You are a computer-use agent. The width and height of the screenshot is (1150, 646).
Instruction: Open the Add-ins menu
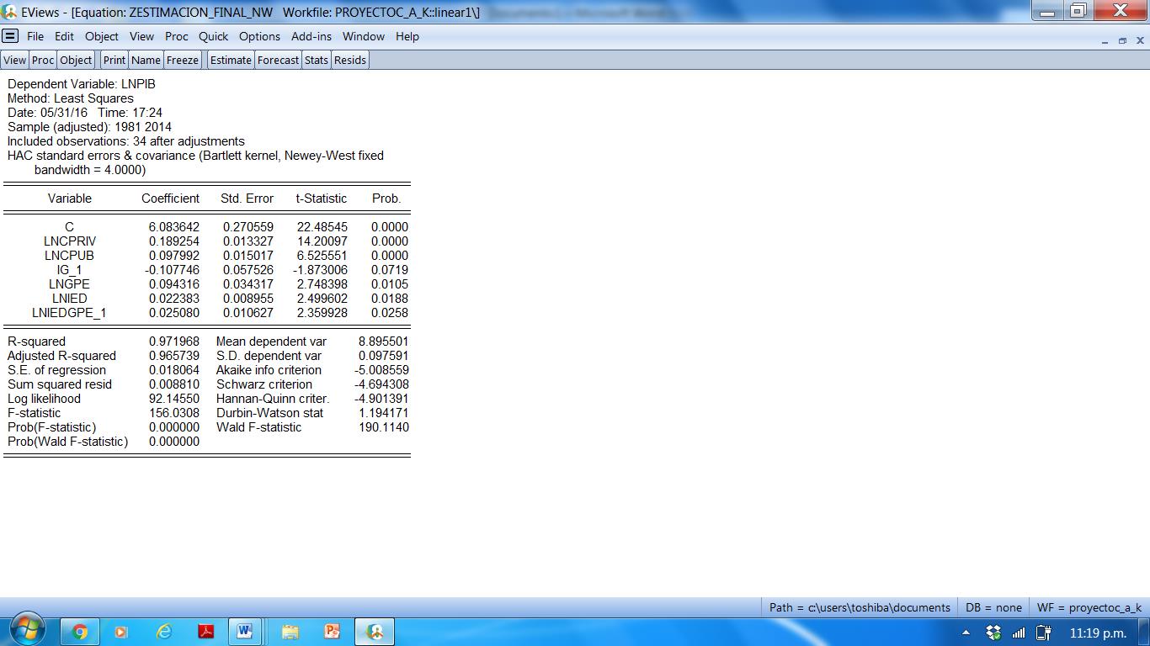pos(311,36)
